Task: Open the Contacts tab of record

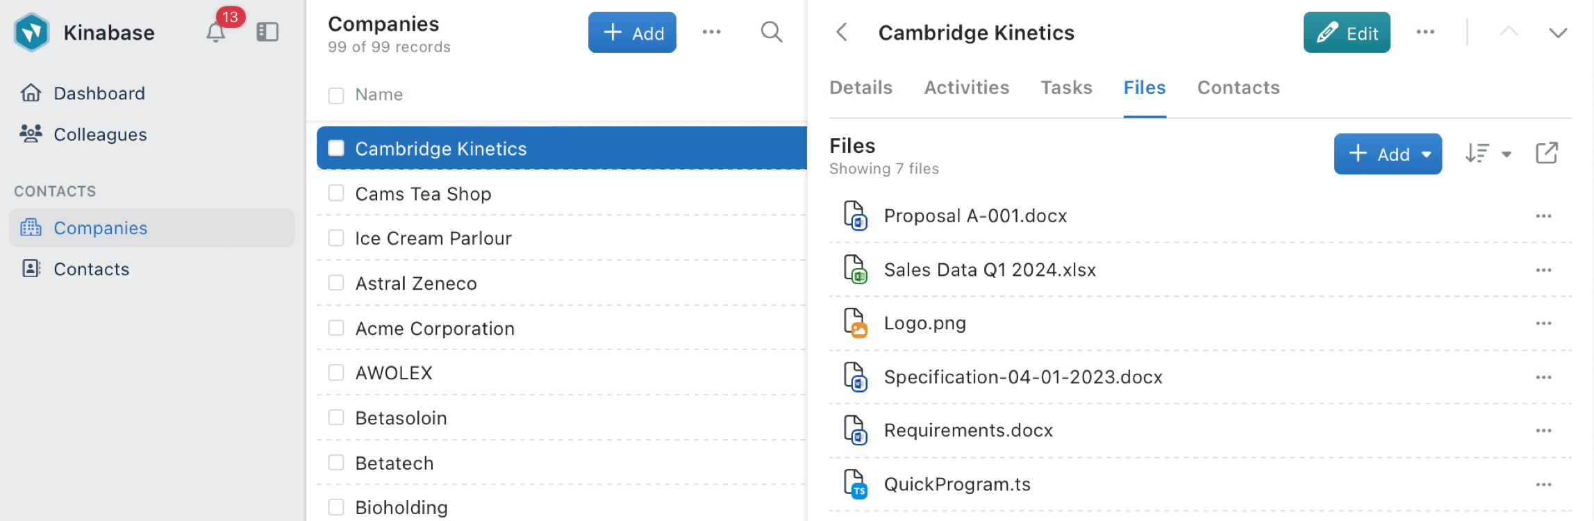Action: click(1238, 88)
